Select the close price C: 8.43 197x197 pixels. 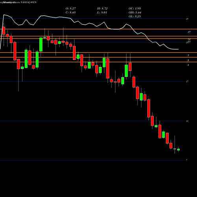point(71,13)
